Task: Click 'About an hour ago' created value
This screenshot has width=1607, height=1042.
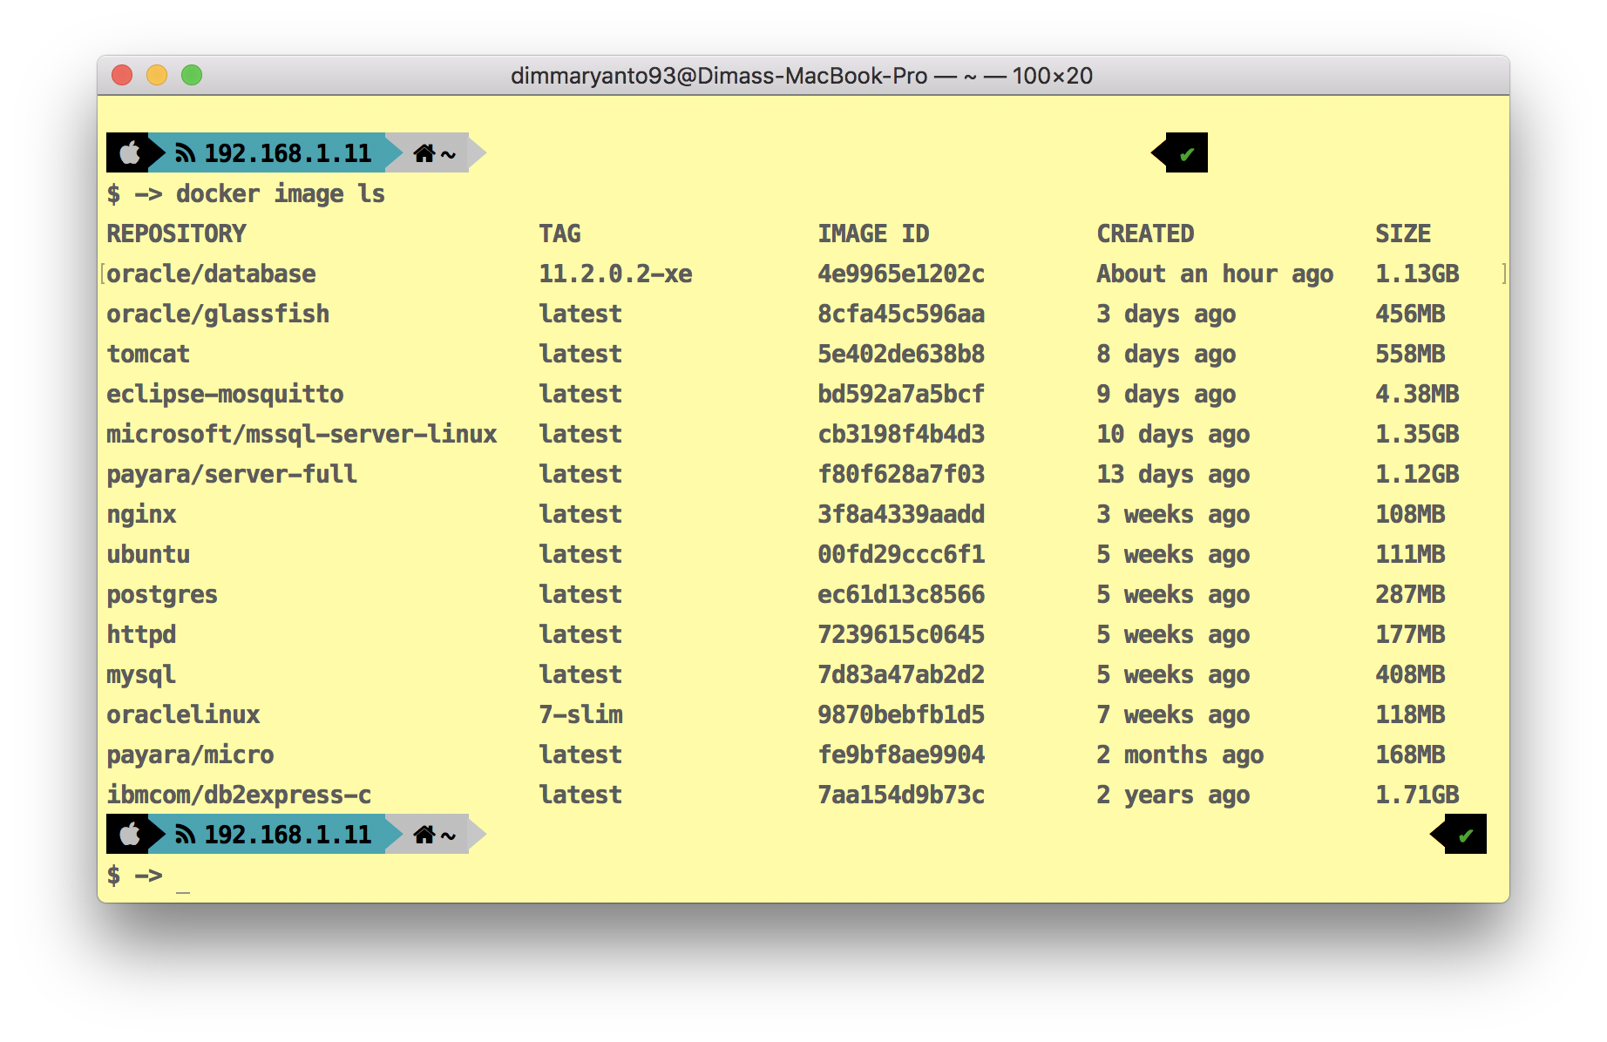Action: coord(1215,274)
